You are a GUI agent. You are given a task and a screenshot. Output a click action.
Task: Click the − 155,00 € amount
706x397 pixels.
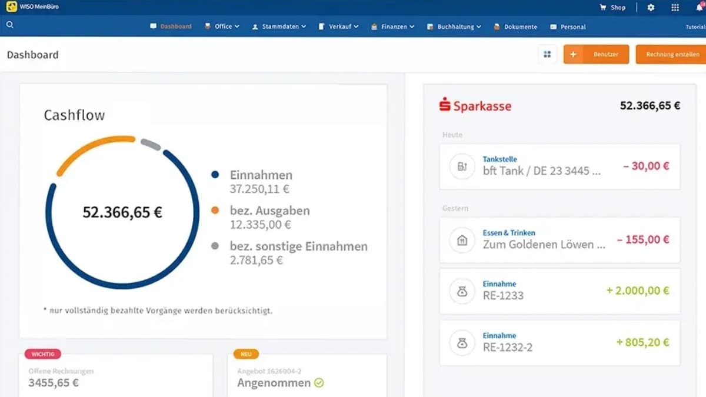click(x=643, y=240)
